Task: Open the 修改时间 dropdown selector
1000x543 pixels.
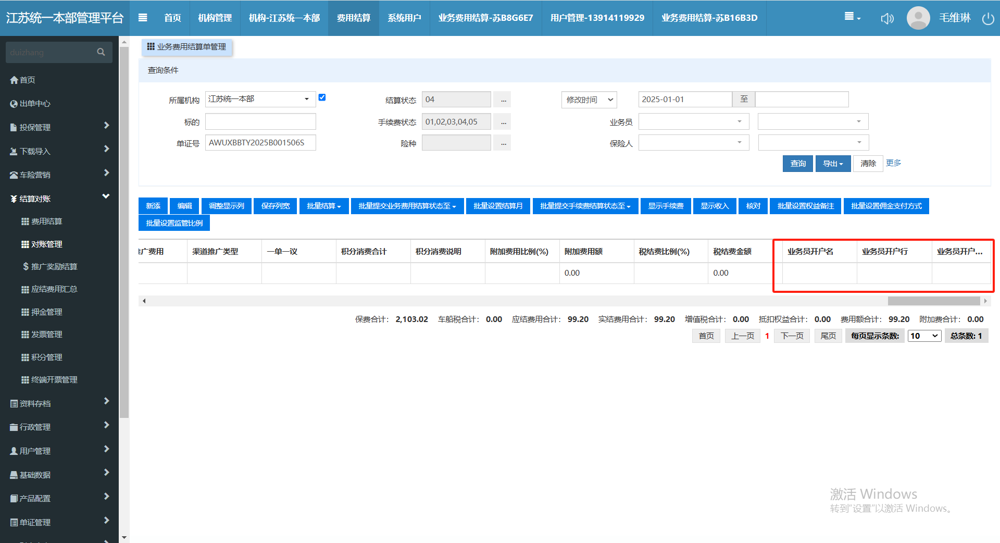Action: tap(589, 100)
